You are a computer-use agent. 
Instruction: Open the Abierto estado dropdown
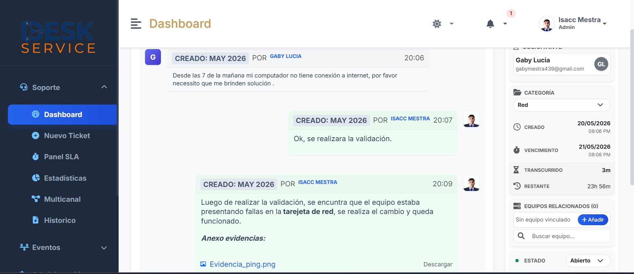click(x=588, y=260)
